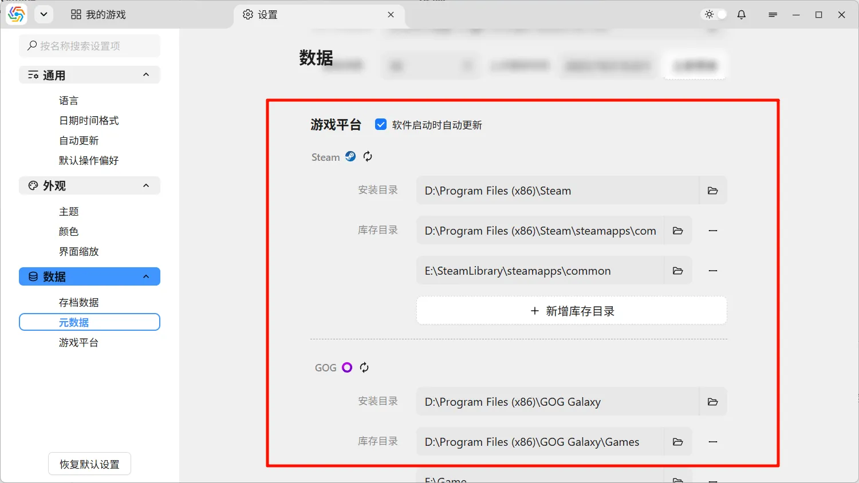Collapse the 通用 section
This screenshot has height=483, width=859.
point(146,75)
